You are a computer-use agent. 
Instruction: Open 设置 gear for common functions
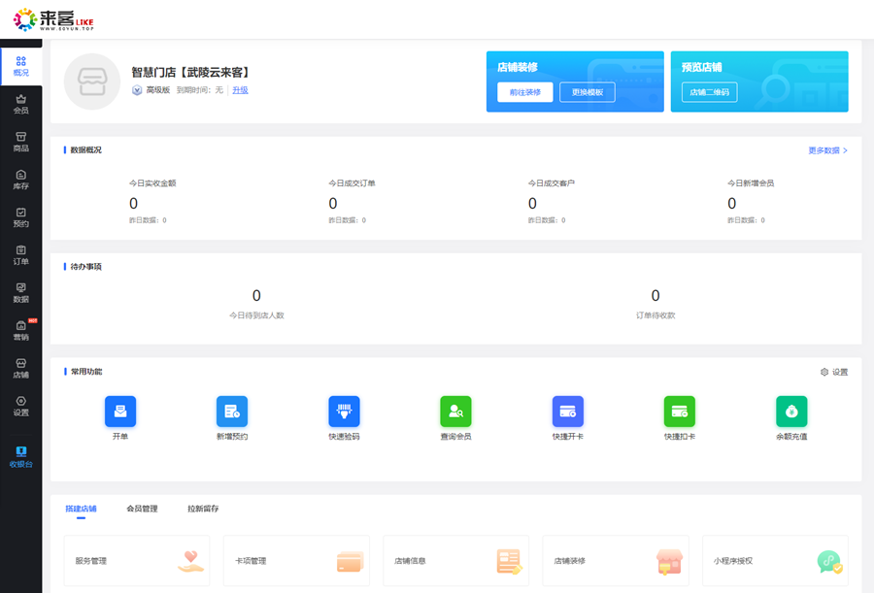click(833, 372)
